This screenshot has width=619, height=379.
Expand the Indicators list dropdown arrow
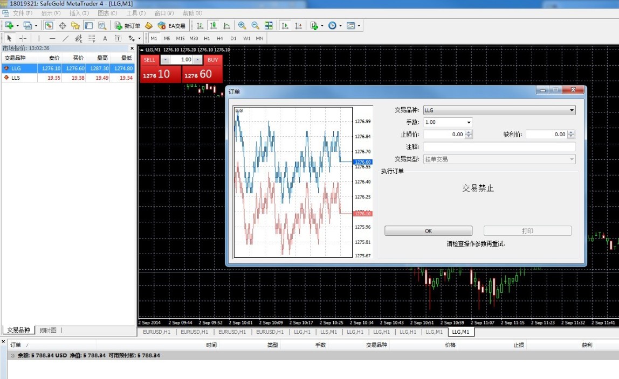pos(322,26)
